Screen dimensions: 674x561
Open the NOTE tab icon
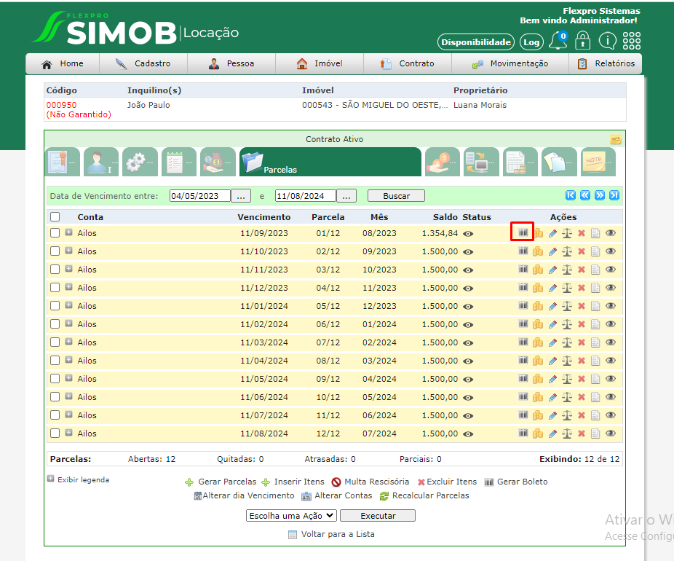point(598,162)
